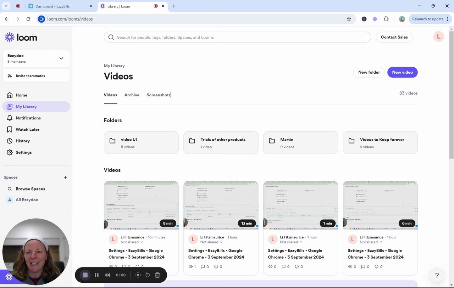Click the rewind recording icon

click(107, 275)
